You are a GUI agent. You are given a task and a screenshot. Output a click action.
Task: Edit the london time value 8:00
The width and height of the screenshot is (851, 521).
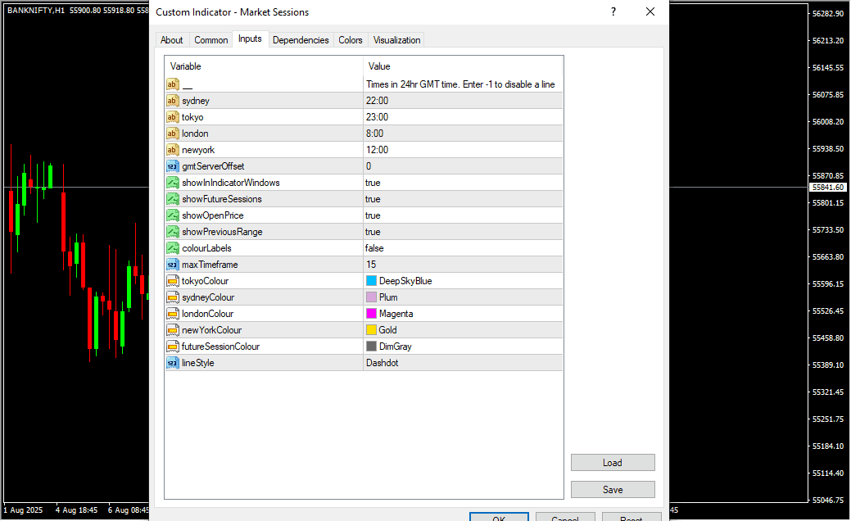[x=463, y=134]
